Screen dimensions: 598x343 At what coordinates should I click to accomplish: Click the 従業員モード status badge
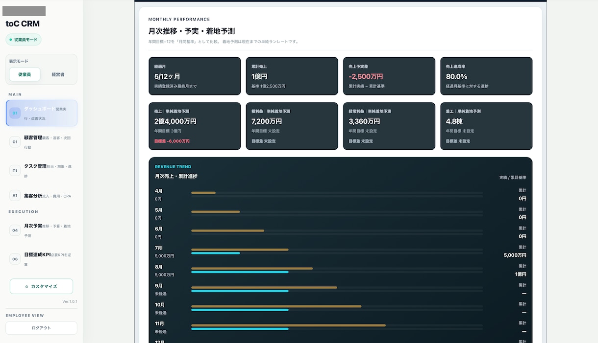[x=24, y=40]
